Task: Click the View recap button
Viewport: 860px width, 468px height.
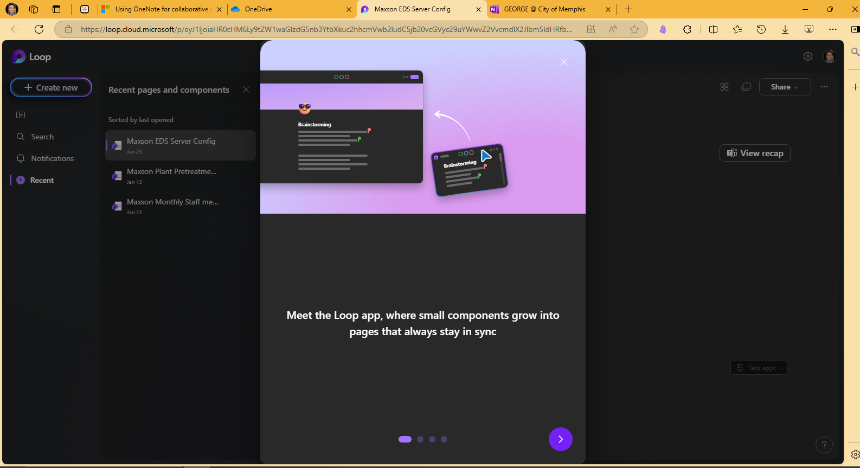Action: pos(755,153)
